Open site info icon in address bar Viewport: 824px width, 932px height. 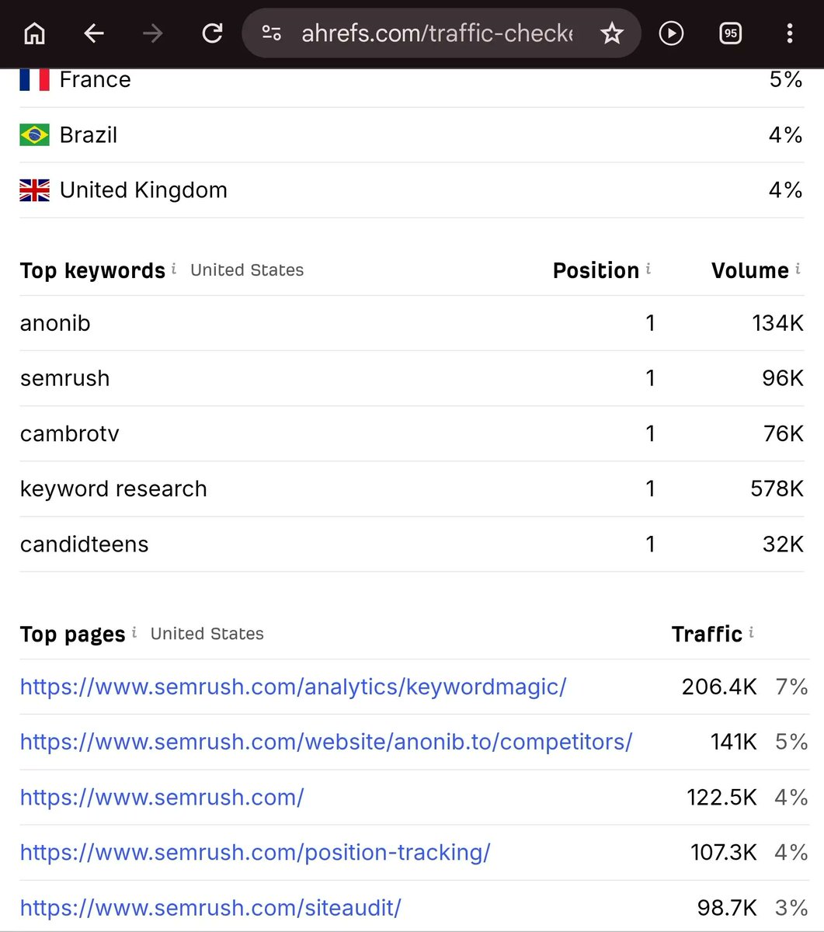pyautogui.click(x=271, y=33)
